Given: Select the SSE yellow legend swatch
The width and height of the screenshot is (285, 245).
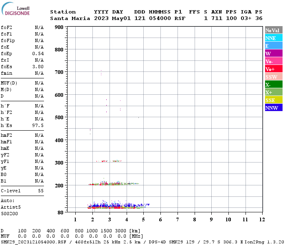Looking at the screenshot, I should point(274,100).
